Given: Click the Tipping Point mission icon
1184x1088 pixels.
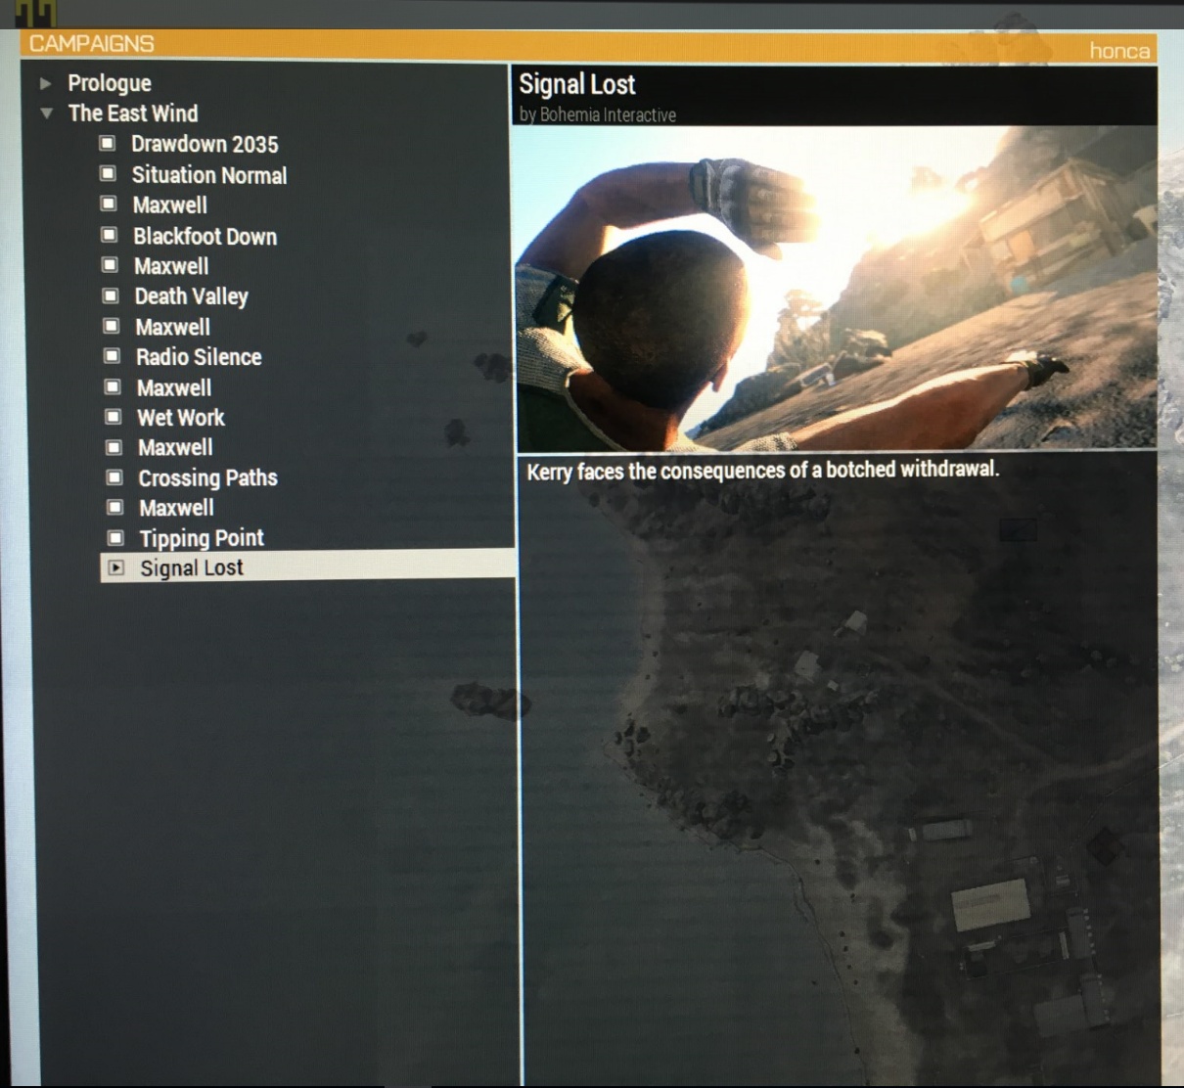Looking at the screenshot, I should point(115,538).
